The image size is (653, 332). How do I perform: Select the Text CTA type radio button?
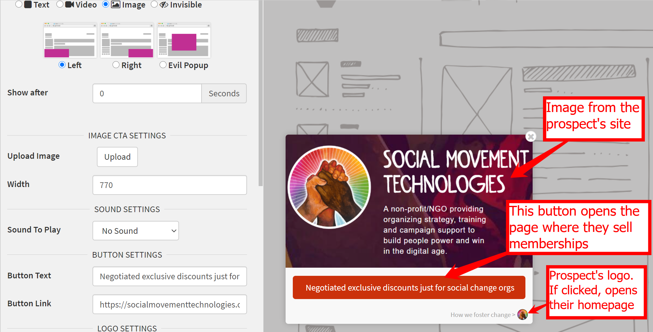coord(19,4)
